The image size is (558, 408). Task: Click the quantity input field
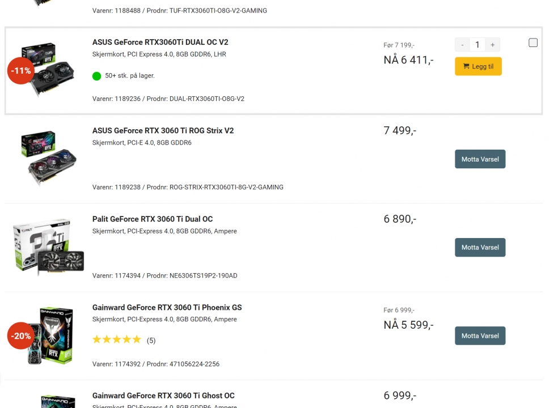click(477, 45)
